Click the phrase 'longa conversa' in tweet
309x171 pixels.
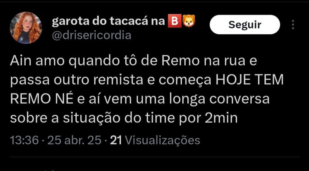click(x=219, y=99)
